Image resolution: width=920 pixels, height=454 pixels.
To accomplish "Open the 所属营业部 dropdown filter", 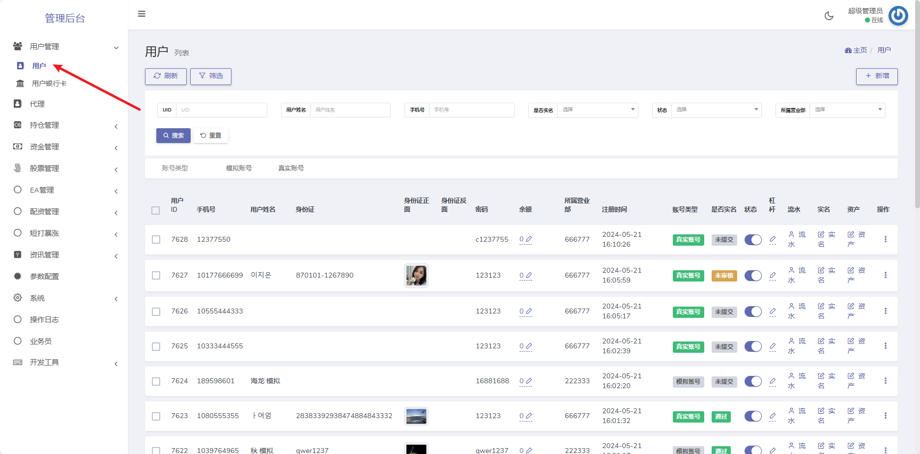I will point(847,110).
